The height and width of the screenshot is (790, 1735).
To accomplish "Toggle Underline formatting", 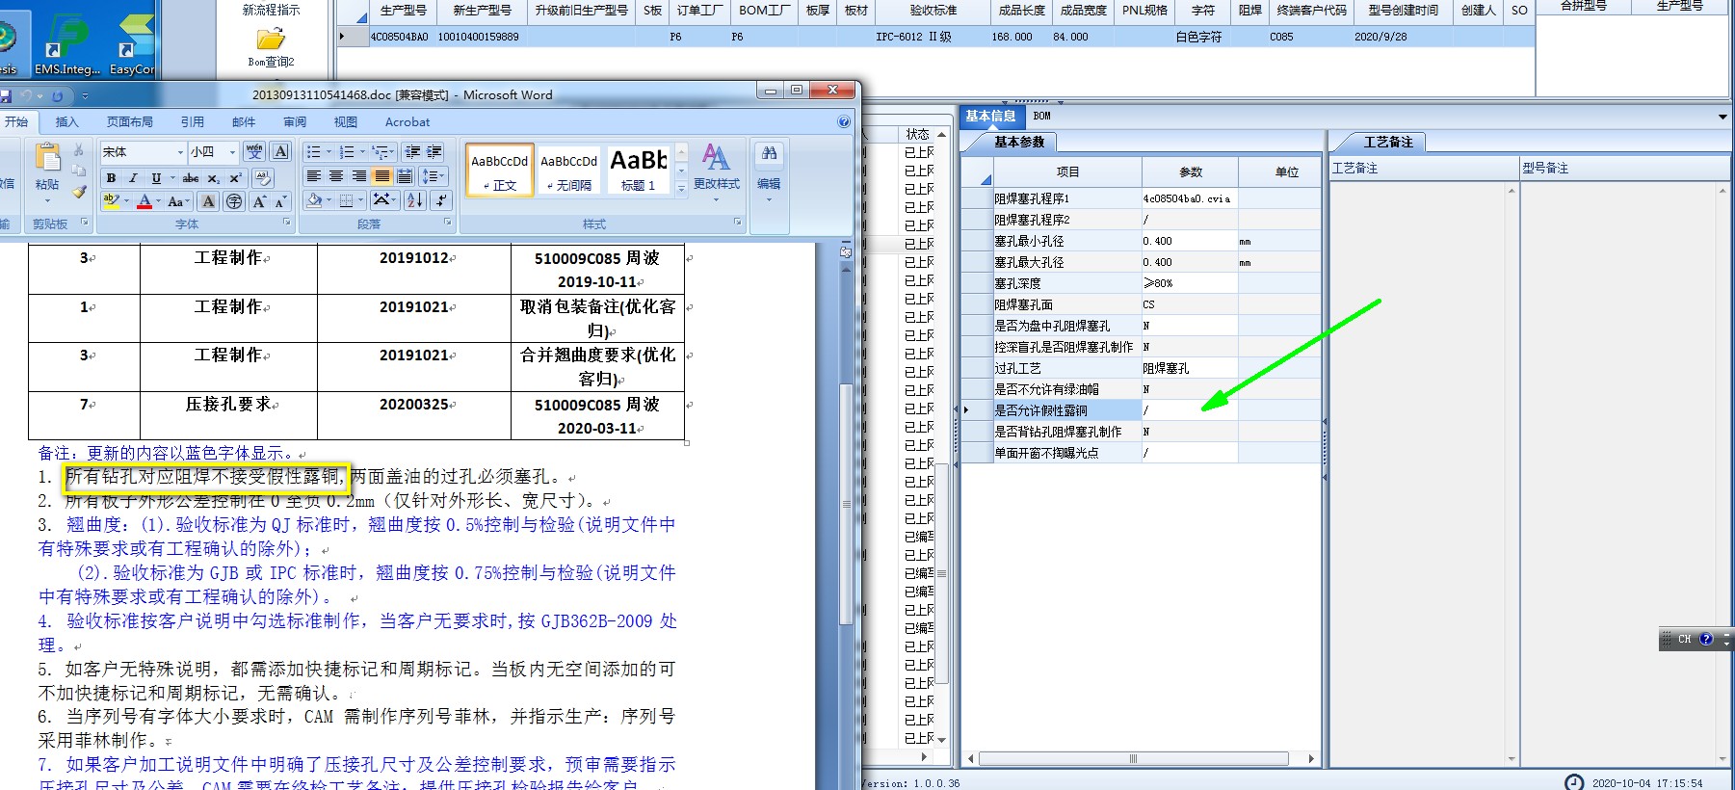I will click(156, 177).
